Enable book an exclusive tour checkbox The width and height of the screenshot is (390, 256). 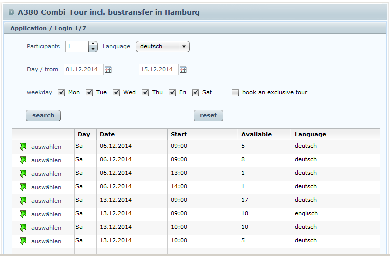235,93
